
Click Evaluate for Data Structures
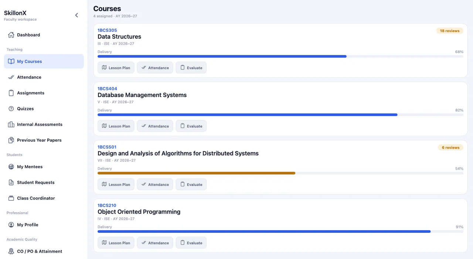(x=191, y=68)
